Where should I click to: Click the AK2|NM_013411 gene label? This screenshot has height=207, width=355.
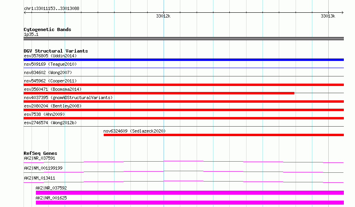point(39,178)
